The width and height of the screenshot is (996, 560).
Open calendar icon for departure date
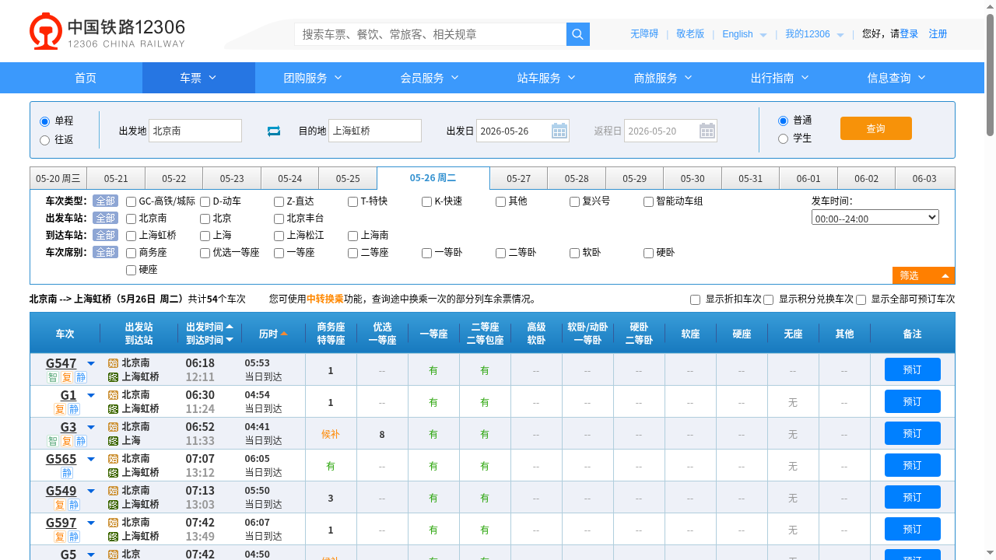(x=559, y=131)
